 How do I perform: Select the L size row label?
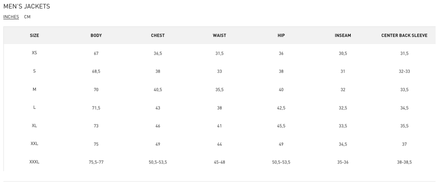click(x=34, y=107)
